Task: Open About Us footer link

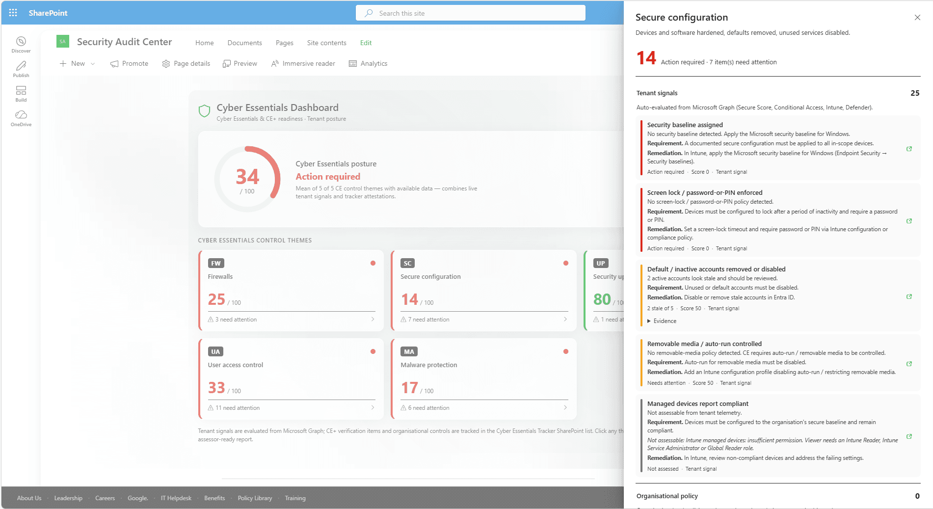Action: (29, 498)
